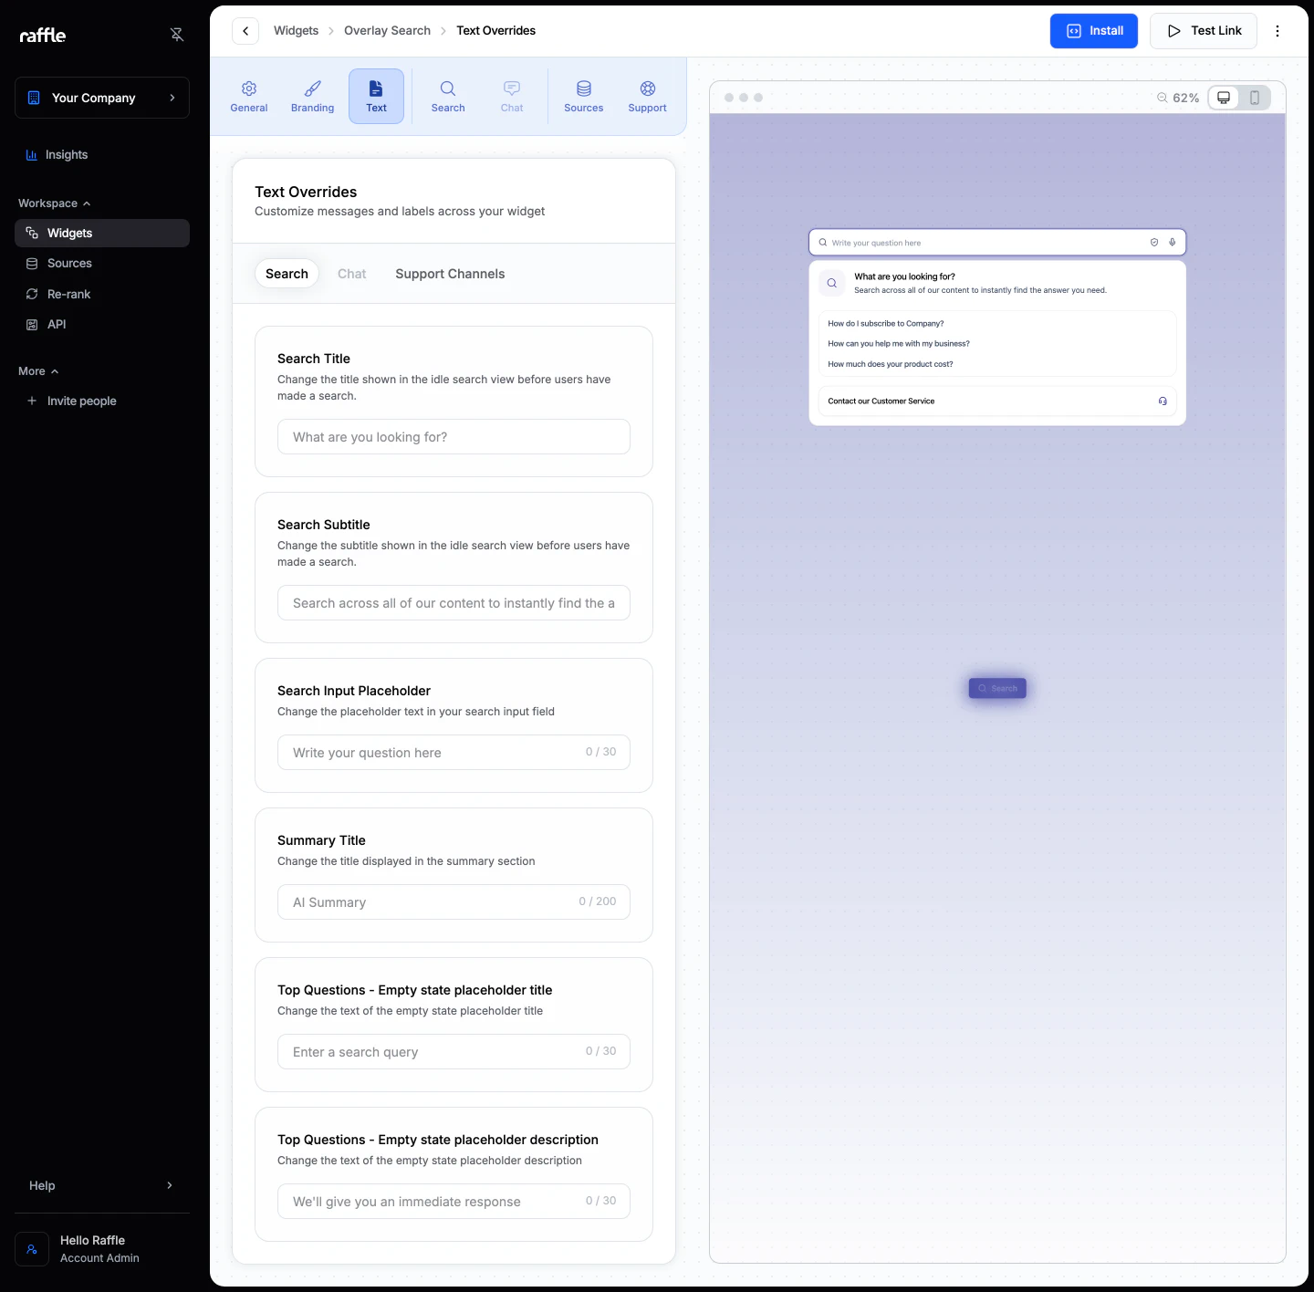Switch preview to mobile view
This screenshot has height=1292, width=1314.
click(1255, 98)
